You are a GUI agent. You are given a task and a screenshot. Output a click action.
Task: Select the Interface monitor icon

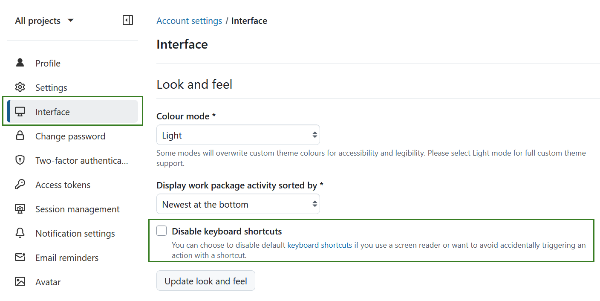(x=20, y=111)
